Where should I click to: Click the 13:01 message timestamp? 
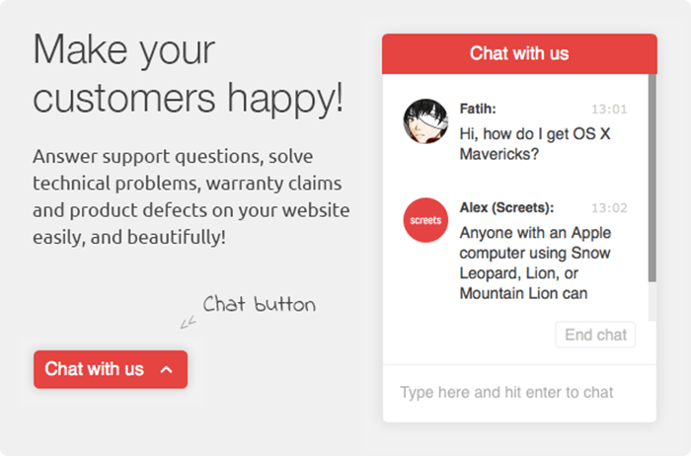[609, 110]
